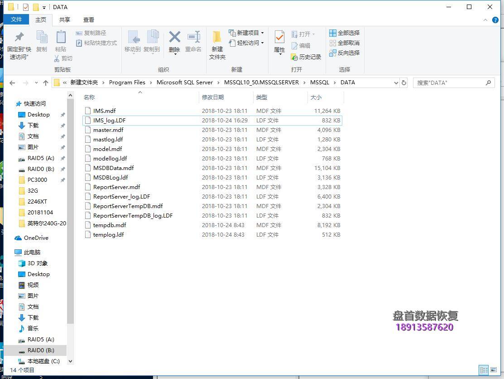504x379 pixels.
Task: Open the Quick Access Toolbar customize dropdown
Action: click(44, 7)
